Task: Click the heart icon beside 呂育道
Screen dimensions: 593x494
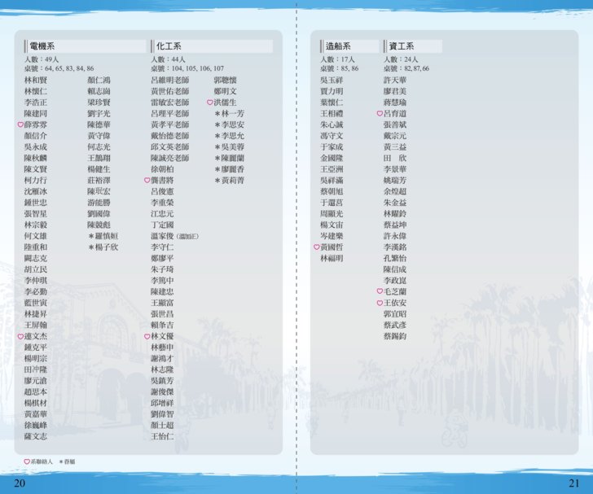Action: point(379,114)
